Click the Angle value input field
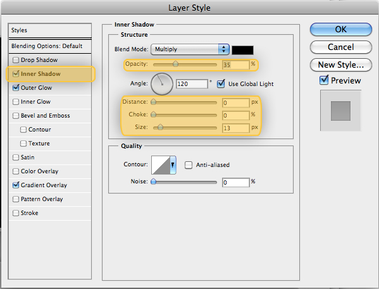 coord(192,84)
